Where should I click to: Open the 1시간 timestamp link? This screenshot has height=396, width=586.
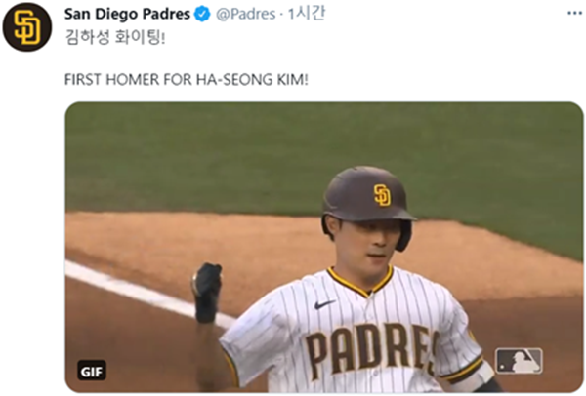pos(307,14)
